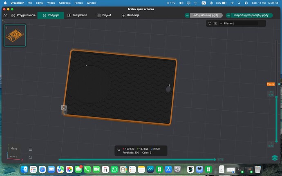Click the date and time in menu bar

click(265, 3)
